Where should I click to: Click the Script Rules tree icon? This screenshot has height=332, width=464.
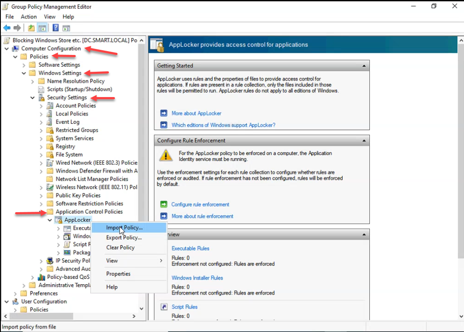(x=67, y=244)
